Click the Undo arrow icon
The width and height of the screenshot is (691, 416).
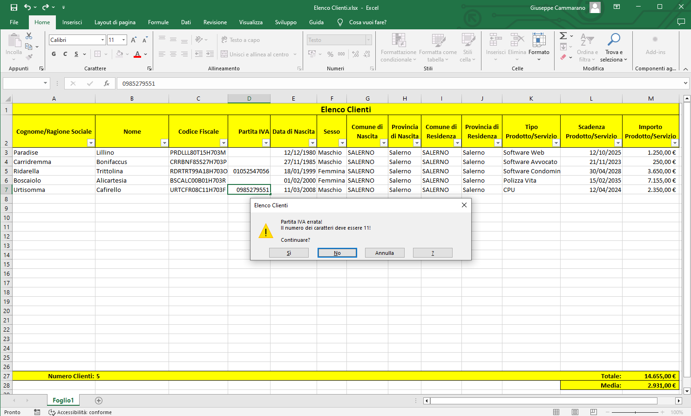(x=27, y=7)
